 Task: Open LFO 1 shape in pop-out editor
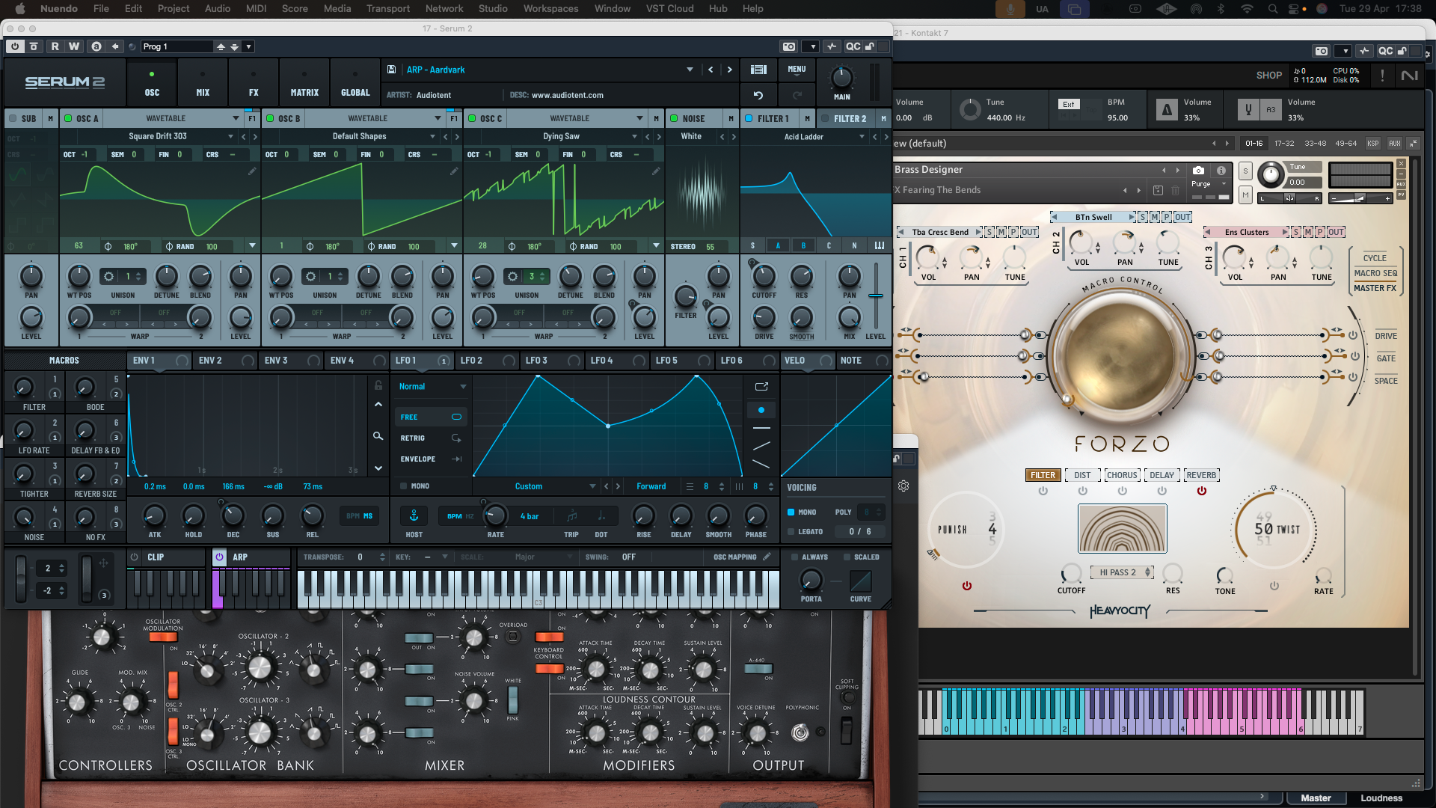[761, 387]
